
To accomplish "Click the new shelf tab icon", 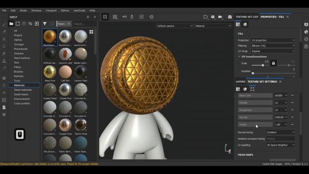I will (x=18, y=24).
